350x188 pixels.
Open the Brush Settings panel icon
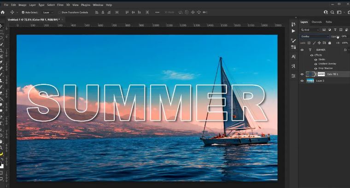tap(293, 40)
